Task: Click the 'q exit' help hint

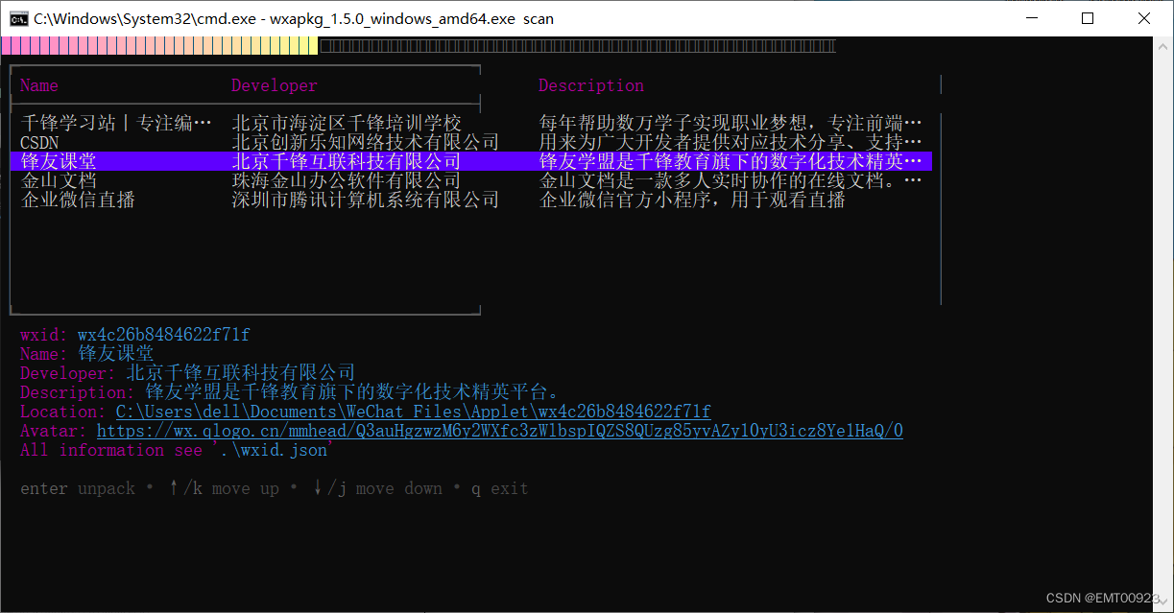Action: [500, 488]
